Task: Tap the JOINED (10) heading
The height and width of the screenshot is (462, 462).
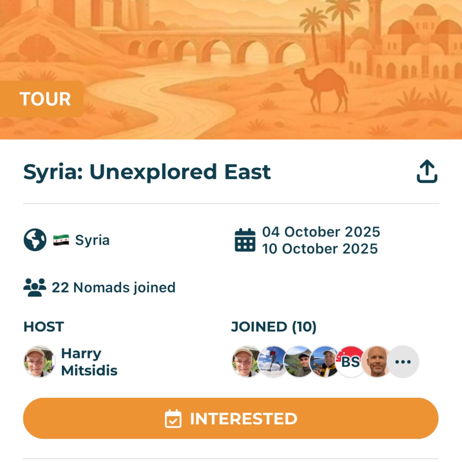Action: point(274,327)
